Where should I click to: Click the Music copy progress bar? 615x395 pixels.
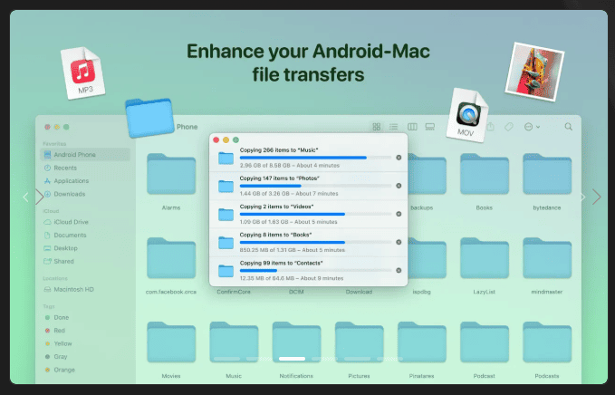(315, 158)
